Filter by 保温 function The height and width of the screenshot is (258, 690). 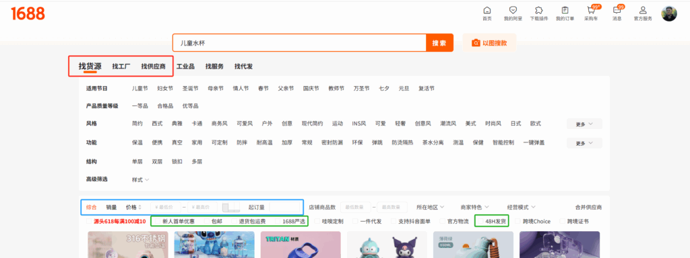(x=137, y=142)
